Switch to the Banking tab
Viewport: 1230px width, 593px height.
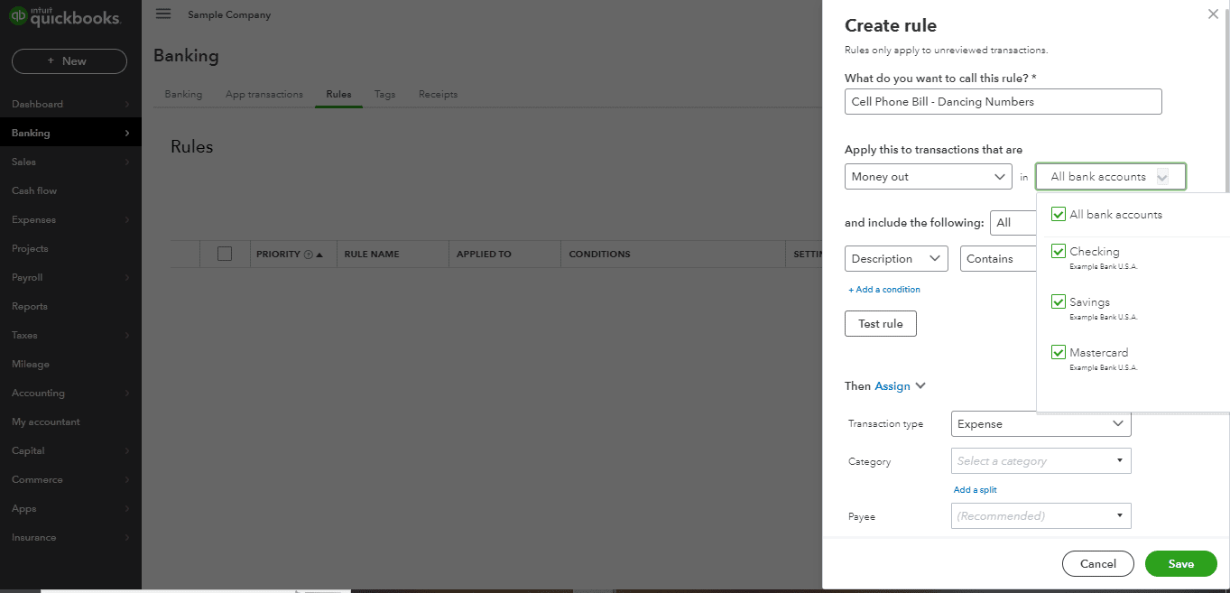(x=183, y=94)
